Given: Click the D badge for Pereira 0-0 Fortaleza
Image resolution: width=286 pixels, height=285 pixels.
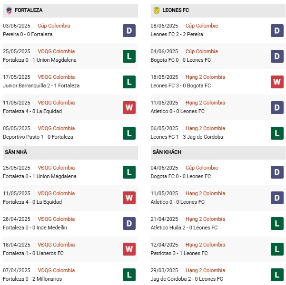Looking at the screenshot, I should tap(129, 30).
